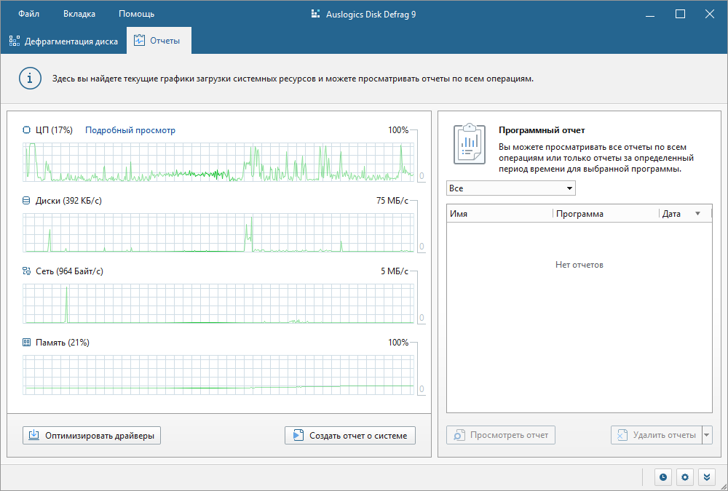Click the clock scheduler icon in status bar

663,477
